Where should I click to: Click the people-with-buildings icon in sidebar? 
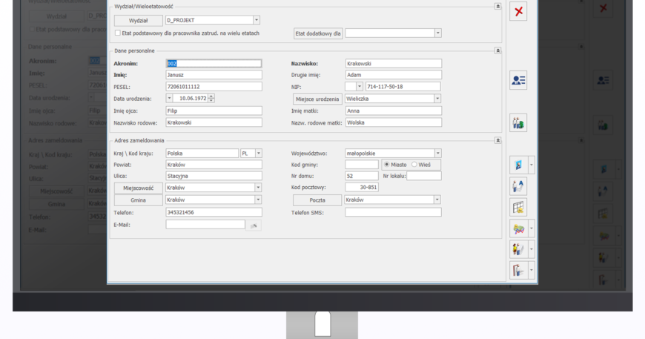(x=518, y=122)
